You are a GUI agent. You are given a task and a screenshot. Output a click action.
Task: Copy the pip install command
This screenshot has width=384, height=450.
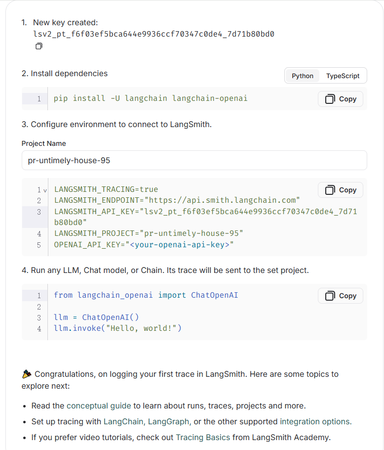click(x=341, y=99)
